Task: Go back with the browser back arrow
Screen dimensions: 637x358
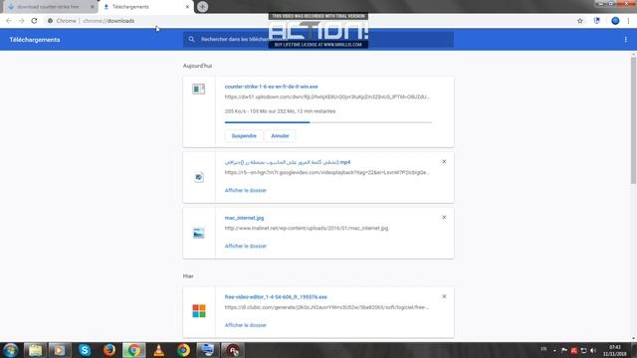Action: coord(9,21)
